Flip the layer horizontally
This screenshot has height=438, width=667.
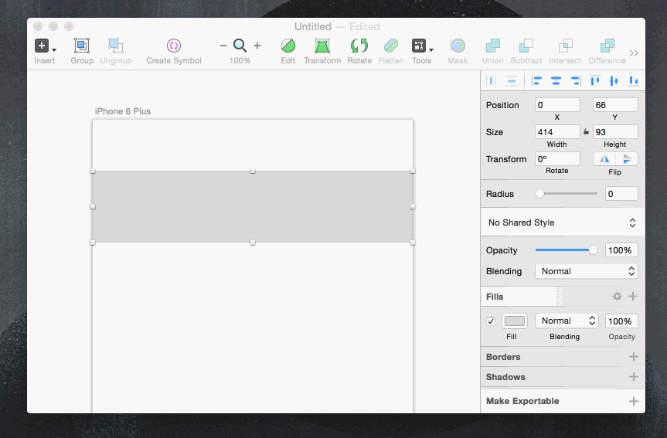604,159
